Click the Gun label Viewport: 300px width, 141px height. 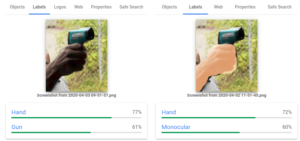[17, 127]
